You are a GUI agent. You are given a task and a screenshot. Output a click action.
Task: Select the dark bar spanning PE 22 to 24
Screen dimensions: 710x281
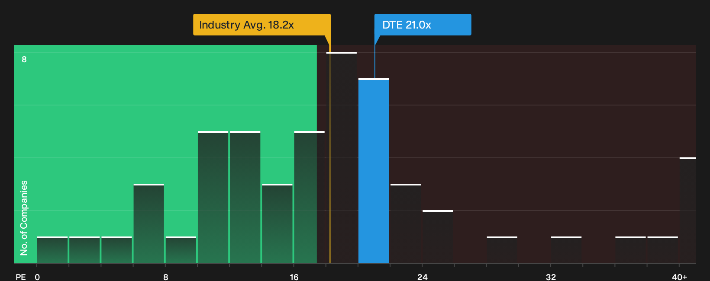pos(406,224)
